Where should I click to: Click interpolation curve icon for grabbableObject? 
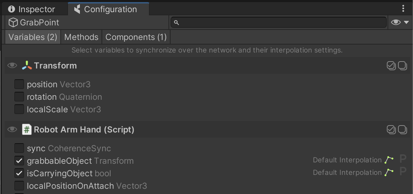coord(389,160)
